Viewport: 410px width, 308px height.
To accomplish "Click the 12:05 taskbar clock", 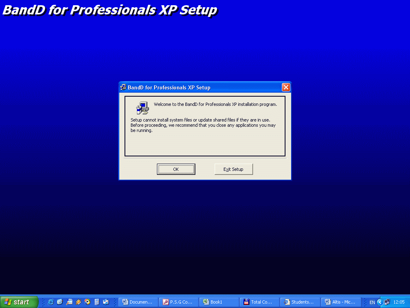I will [399, 302].
